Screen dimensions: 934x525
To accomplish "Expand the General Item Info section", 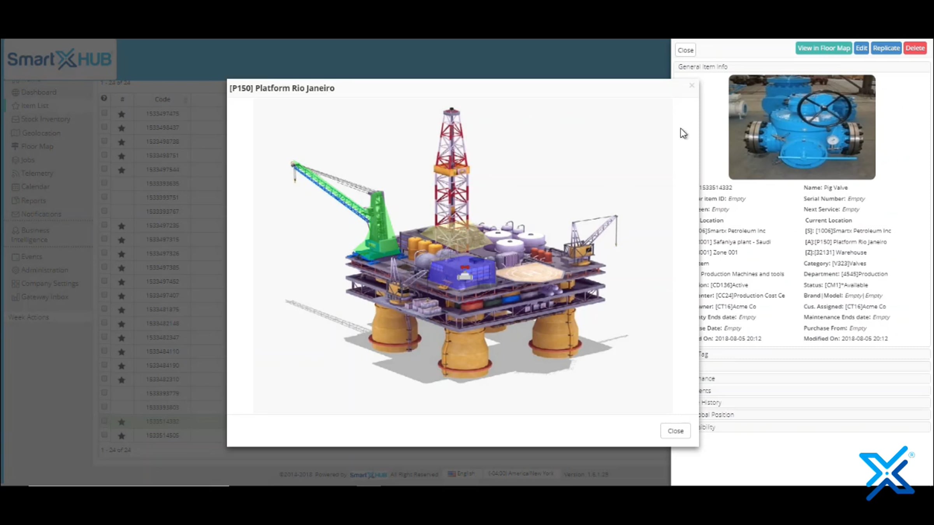I will [x=702, y=67].
